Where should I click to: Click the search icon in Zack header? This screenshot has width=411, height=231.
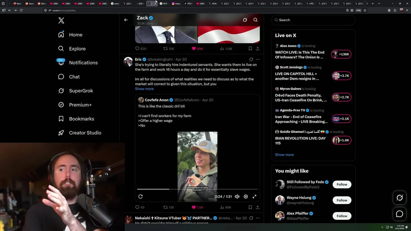pyautogui.click(x=256, y=20)
